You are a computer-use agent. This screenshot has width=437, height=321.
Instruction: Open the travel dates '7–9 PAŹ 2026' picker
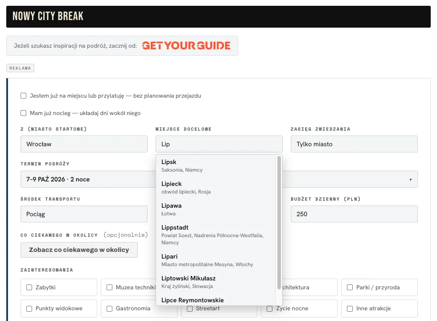(219, 179)
